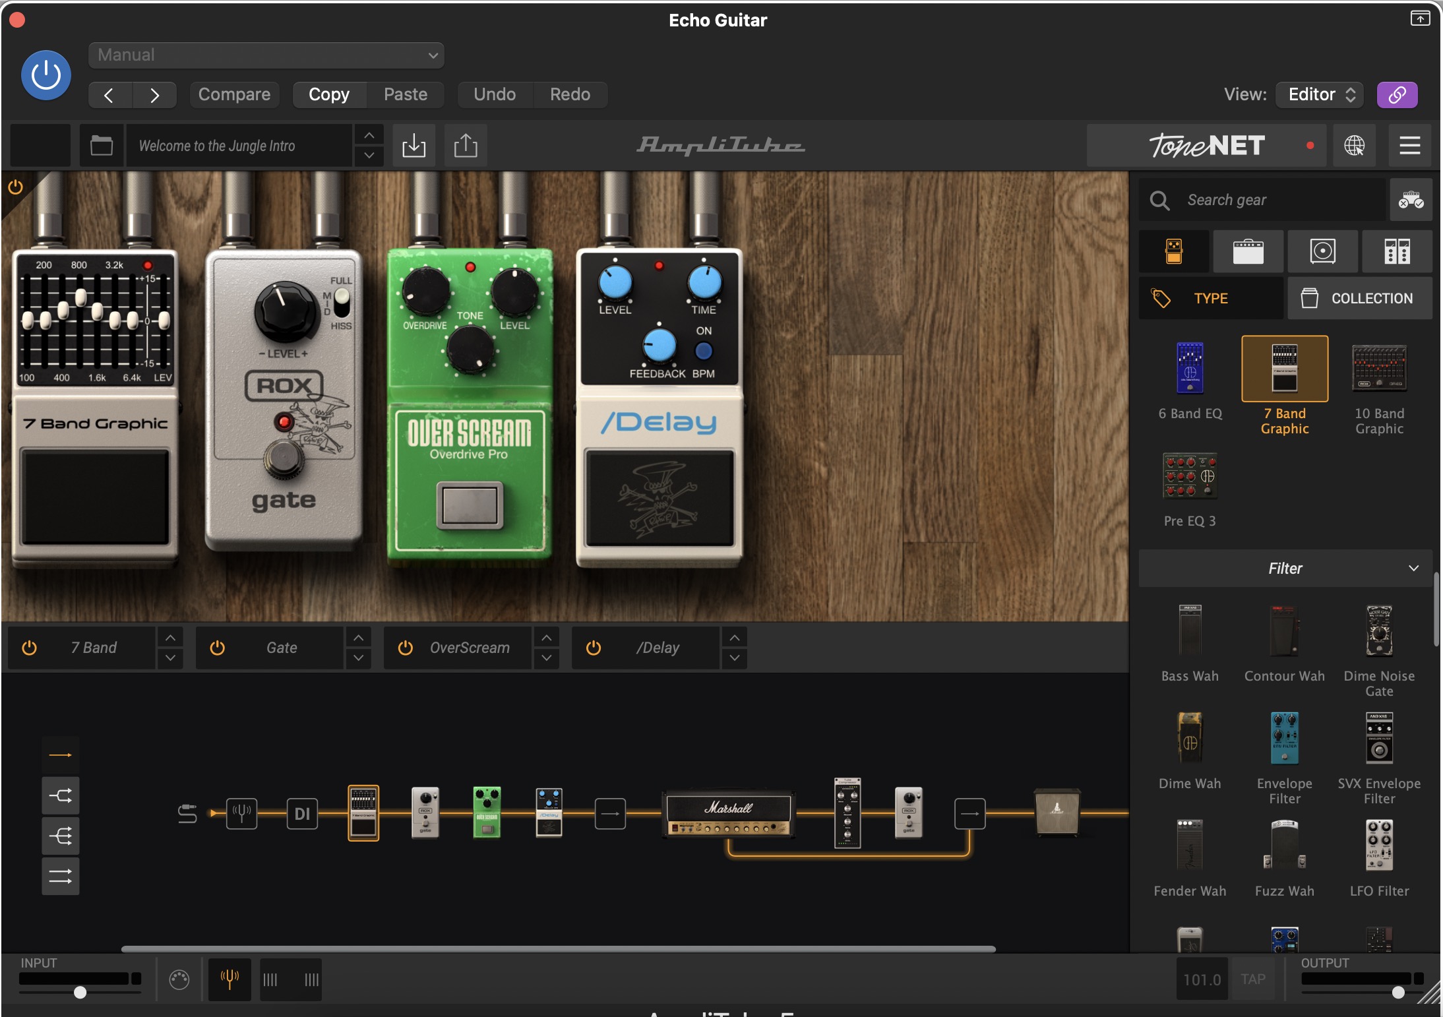Click the save preset download icon
The width and height of the screenshot is (1443, 1017).
click(414, 145)
